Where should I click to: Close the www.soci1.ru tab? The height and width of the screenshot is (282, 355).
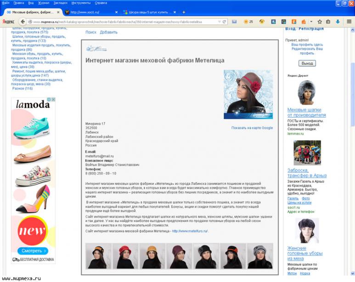[x=116, y=12]
